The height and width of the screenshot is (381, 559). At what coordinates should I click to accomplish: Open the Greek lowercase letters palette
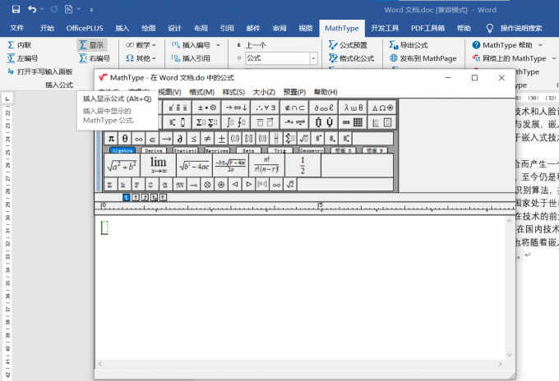click(x=352, y=108)
